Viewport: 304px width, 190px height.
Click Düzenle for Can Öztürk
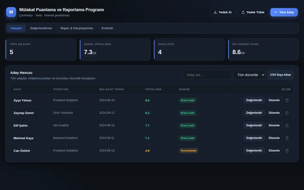point(274,150)
